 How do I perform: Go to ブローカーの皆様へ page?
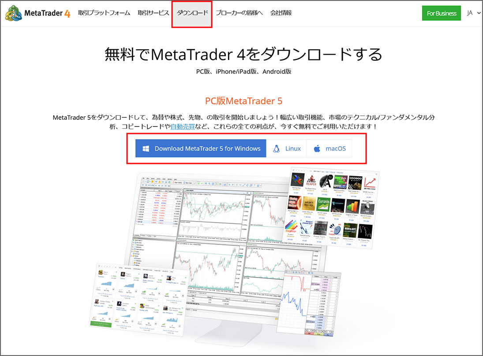[x=239, y=13]
